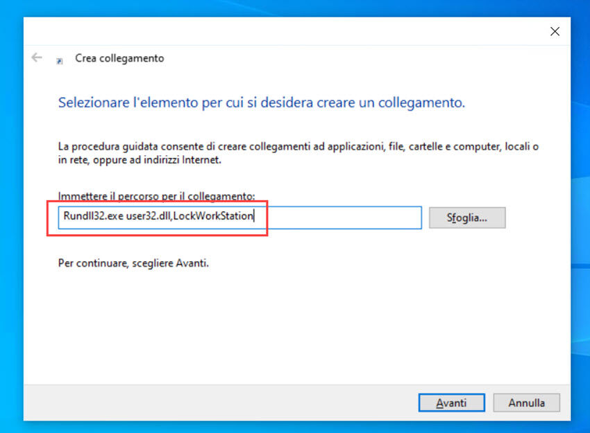Click the X to dismiss the wizard
The image size is (590, 433).
pyautogui.click(x=554, y=31)
